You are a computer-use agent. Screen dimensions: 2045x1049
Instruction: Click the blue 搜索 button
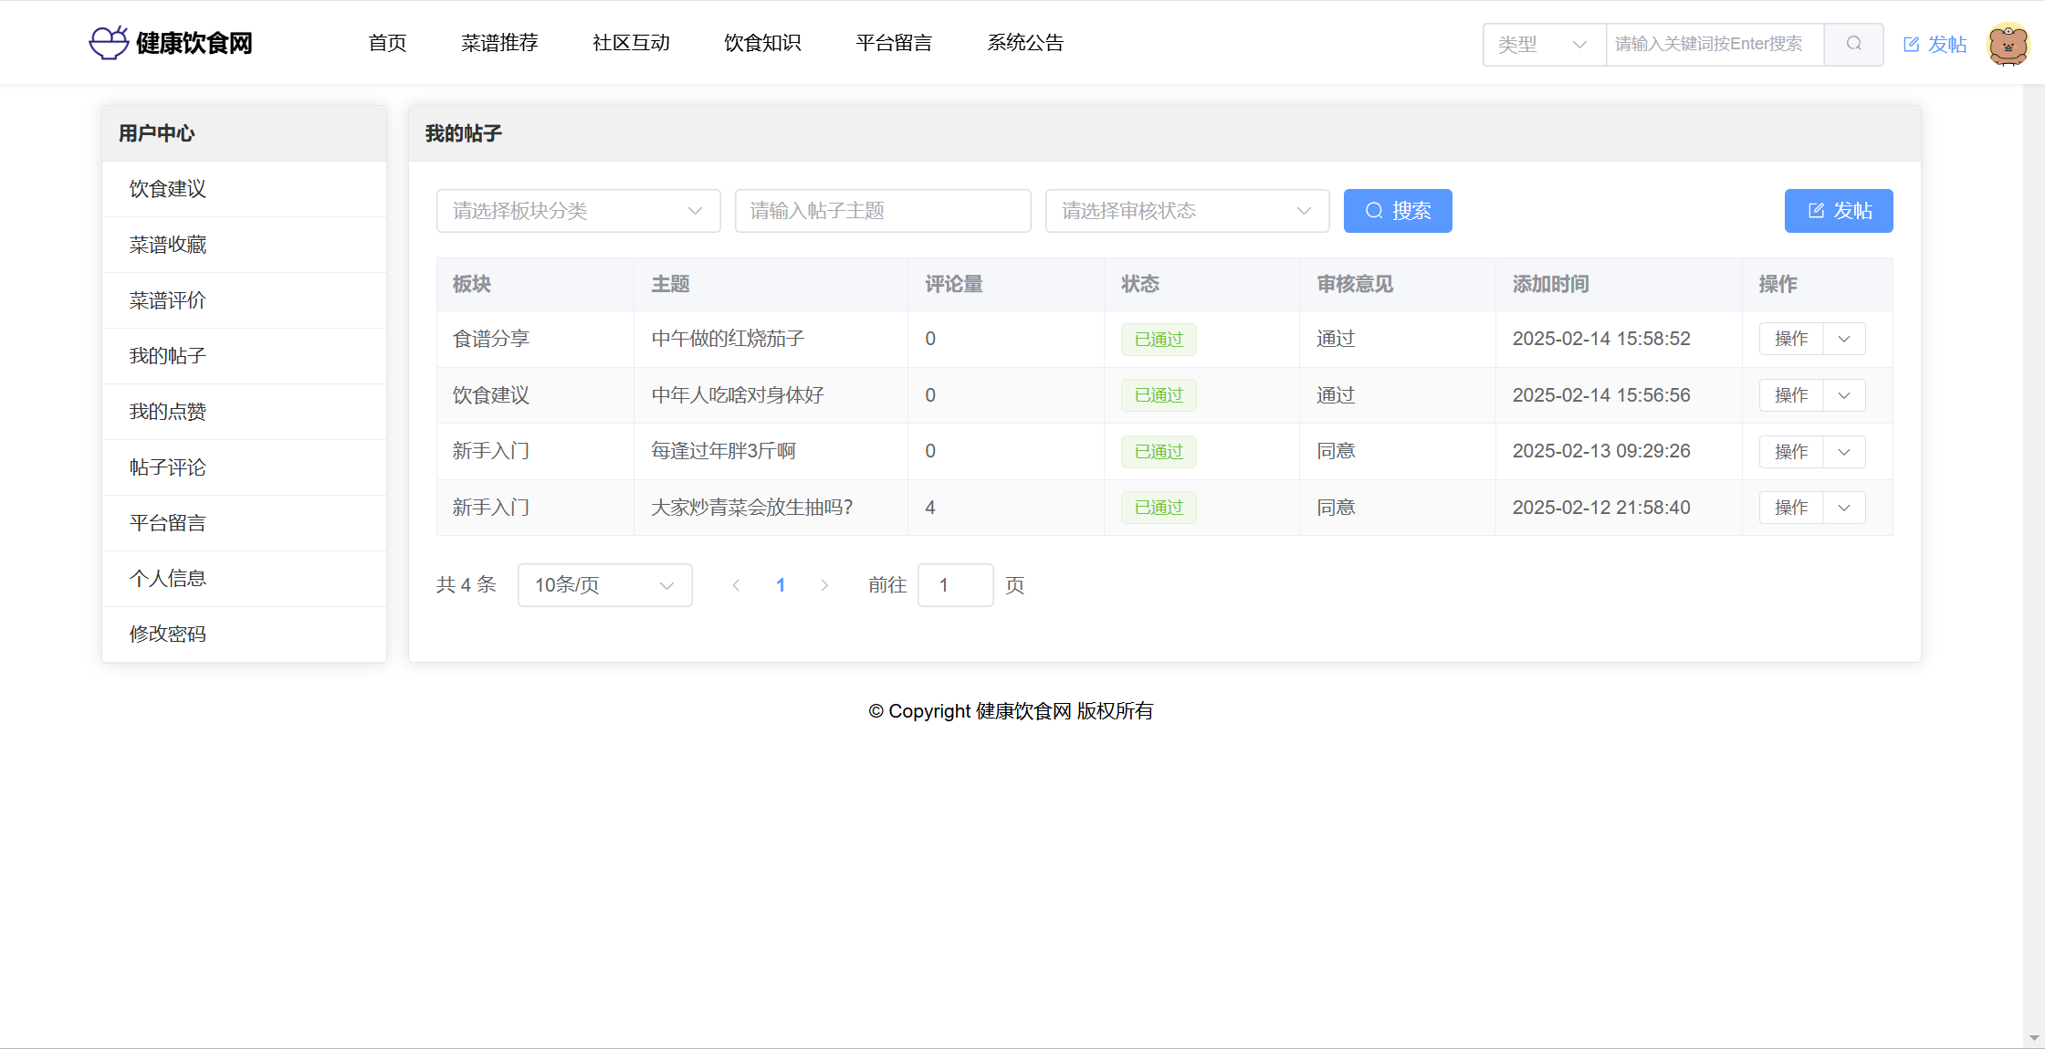point(1398,211)
